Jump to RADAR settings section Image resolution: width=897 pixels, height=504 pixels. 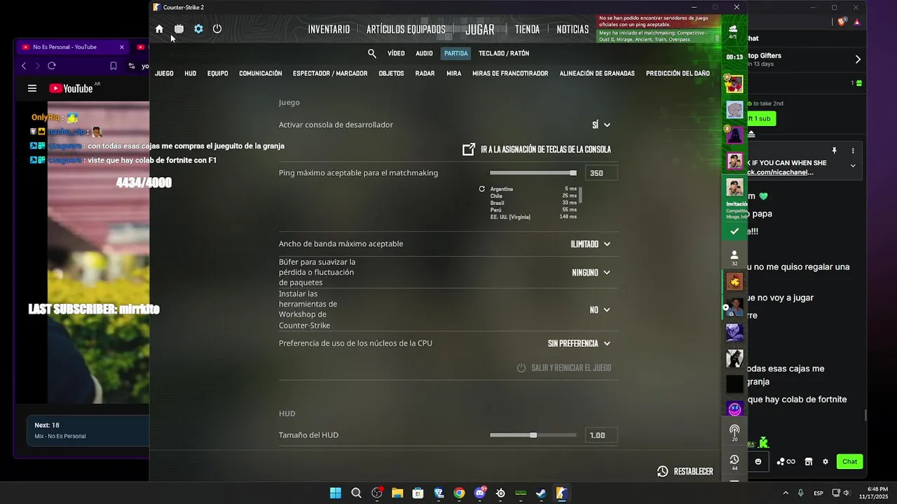click(425, 73)
